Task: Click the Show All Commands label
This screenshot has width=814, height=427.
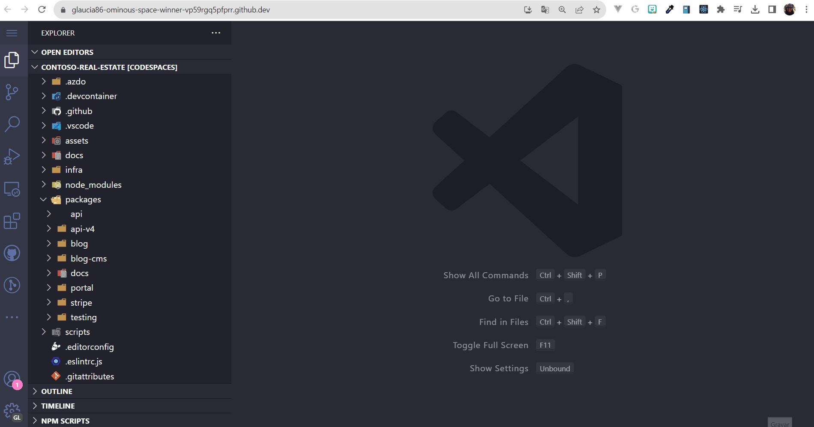Action: 486,275
